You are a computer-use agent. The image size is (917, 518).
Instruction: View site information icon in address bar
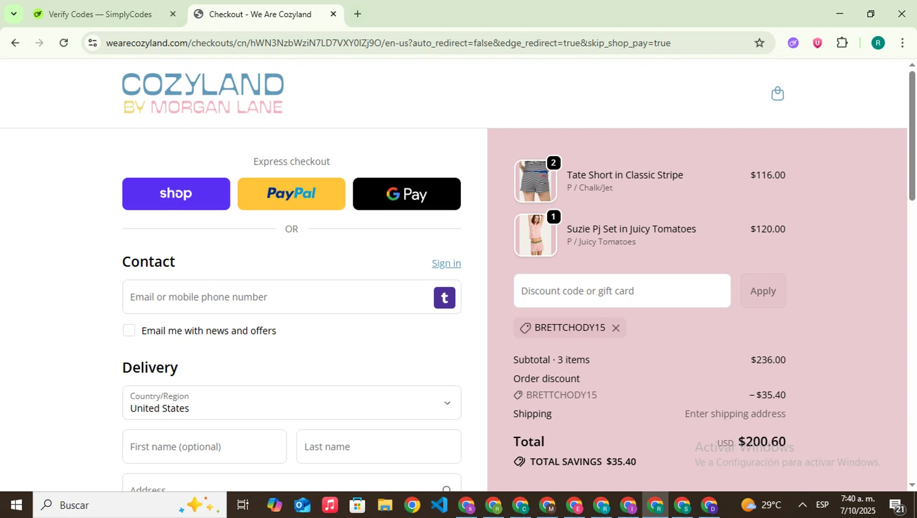click(92, 43)
